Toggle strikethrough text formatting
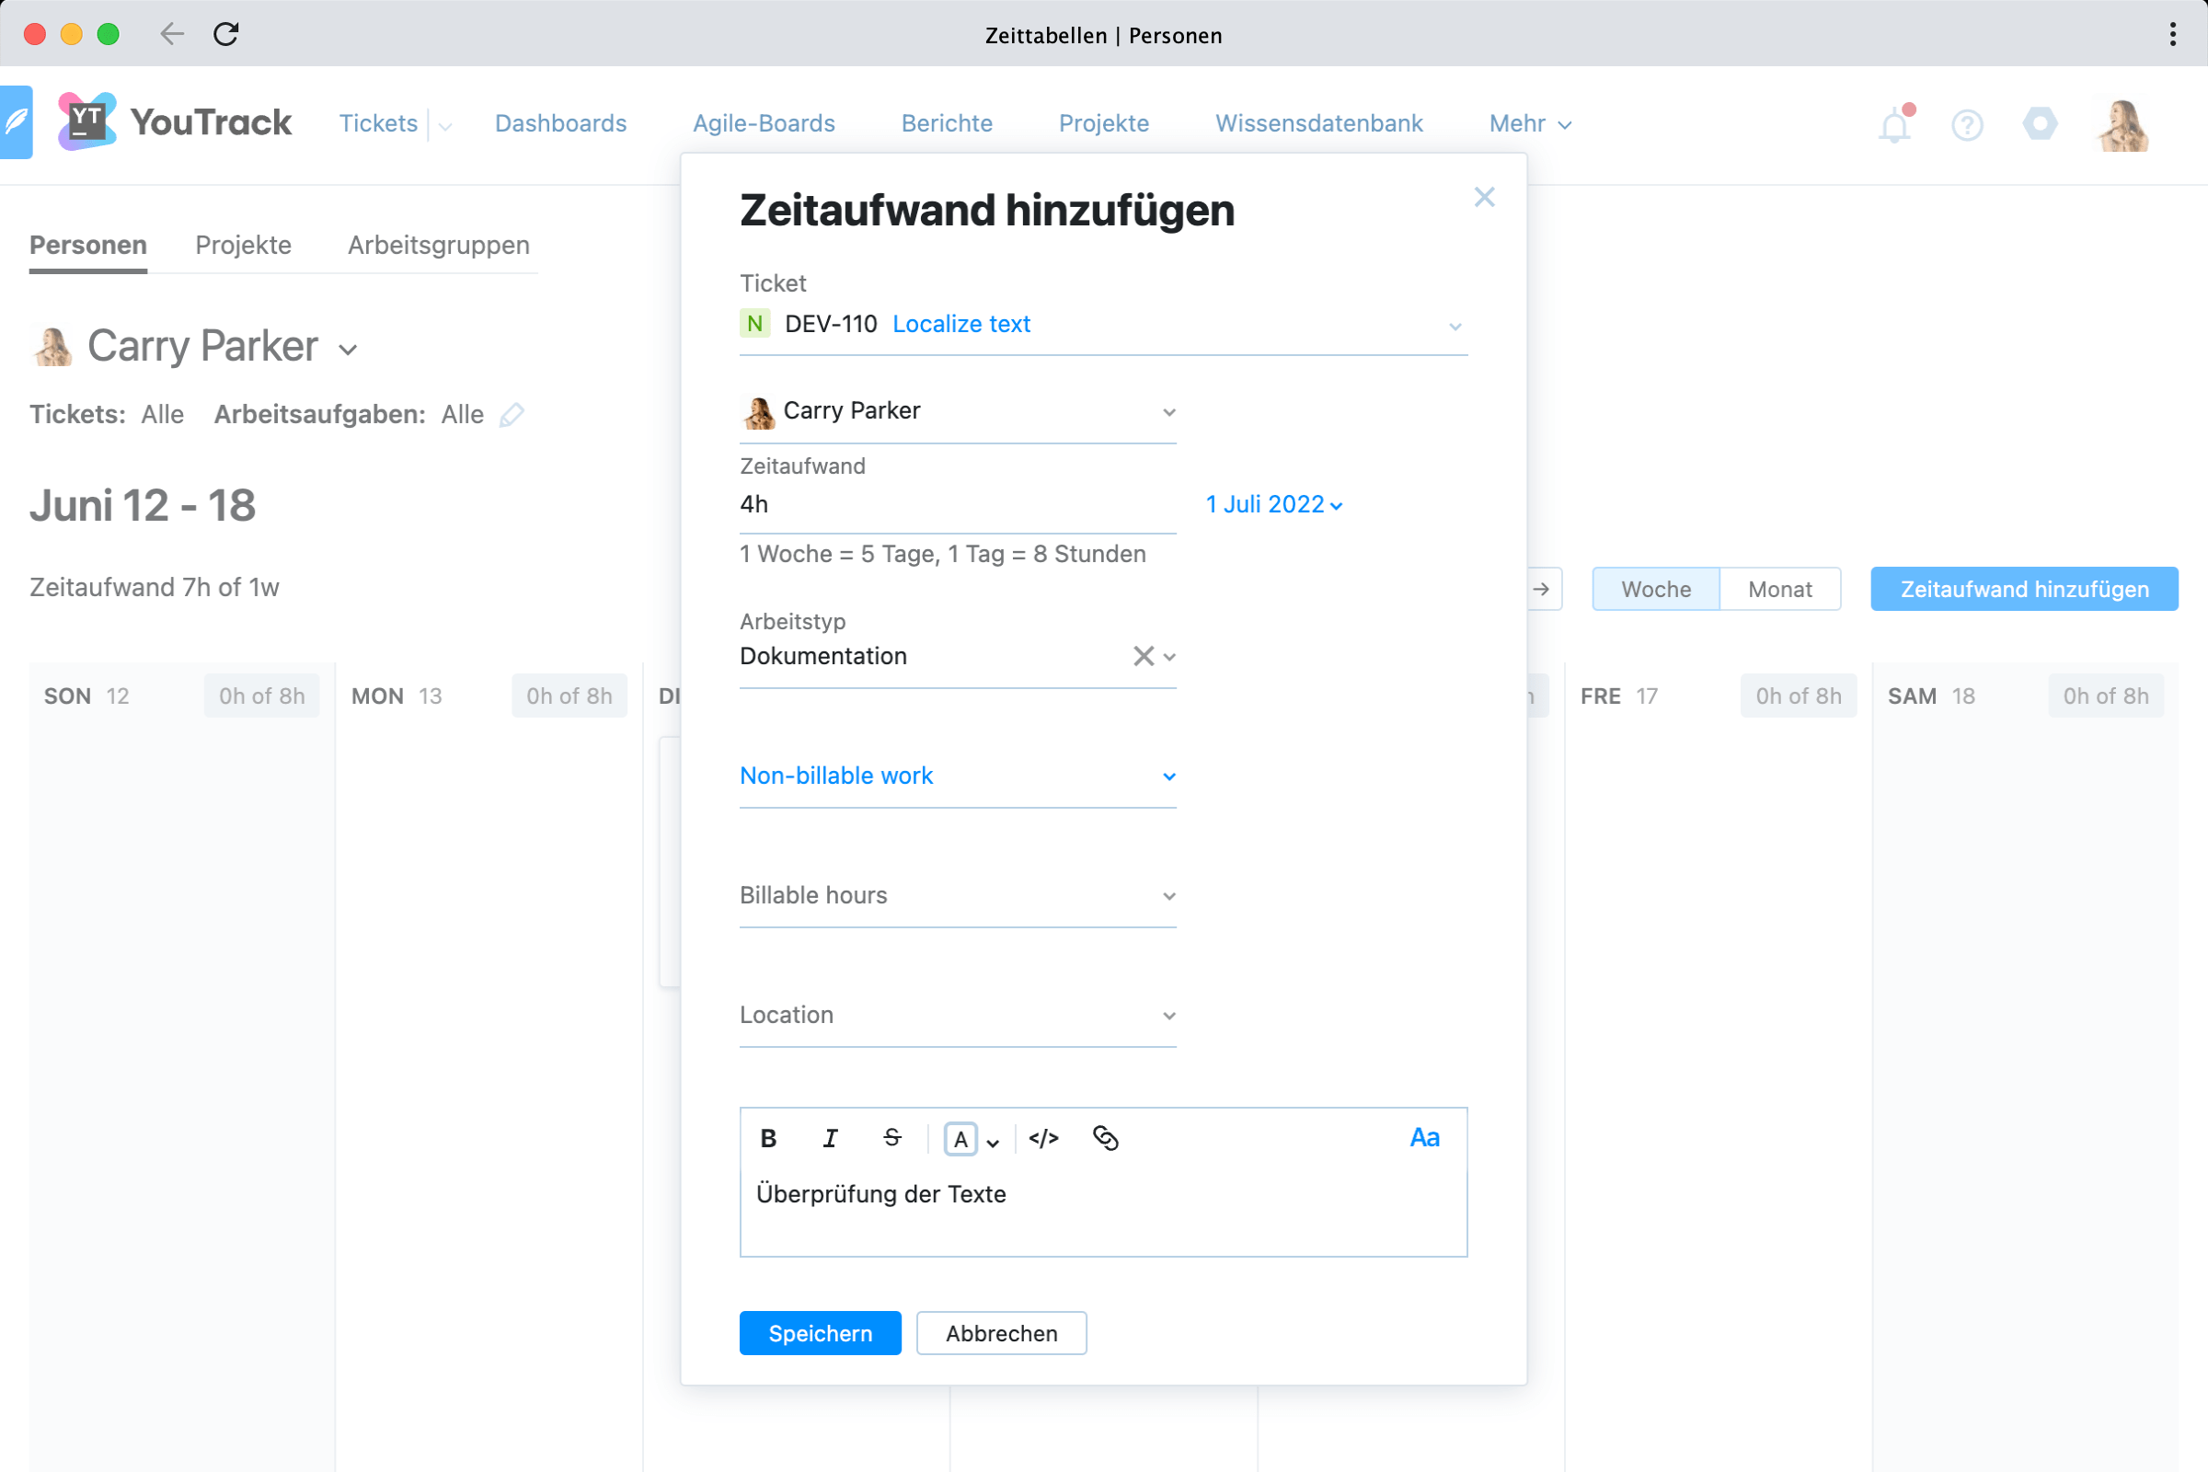The height and width of the screenshot is (1472, 2208). click(891, 1139)
